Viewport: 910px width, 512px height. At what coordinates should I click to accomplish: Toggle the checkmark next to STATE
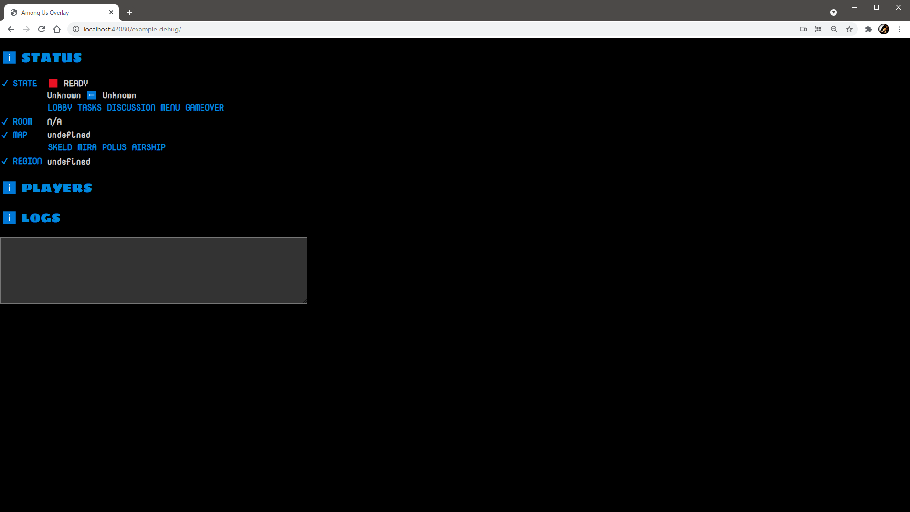pos(5,84)
